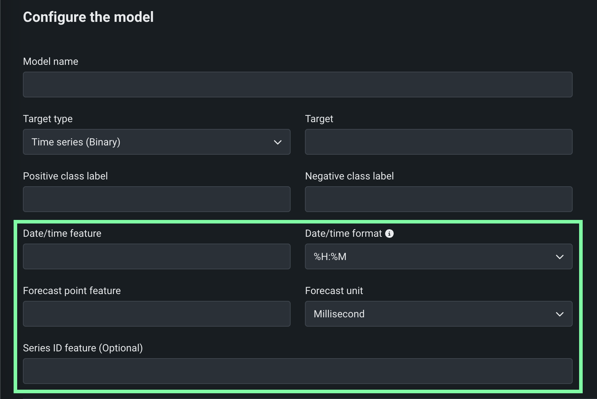
Task: Focus the Forecast point feature field
Action: click(156, 314)
